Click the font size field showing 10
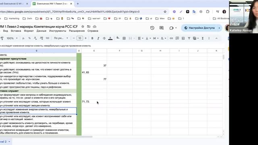The height and width of the screenshot is (145, 258). coord(80,38)
